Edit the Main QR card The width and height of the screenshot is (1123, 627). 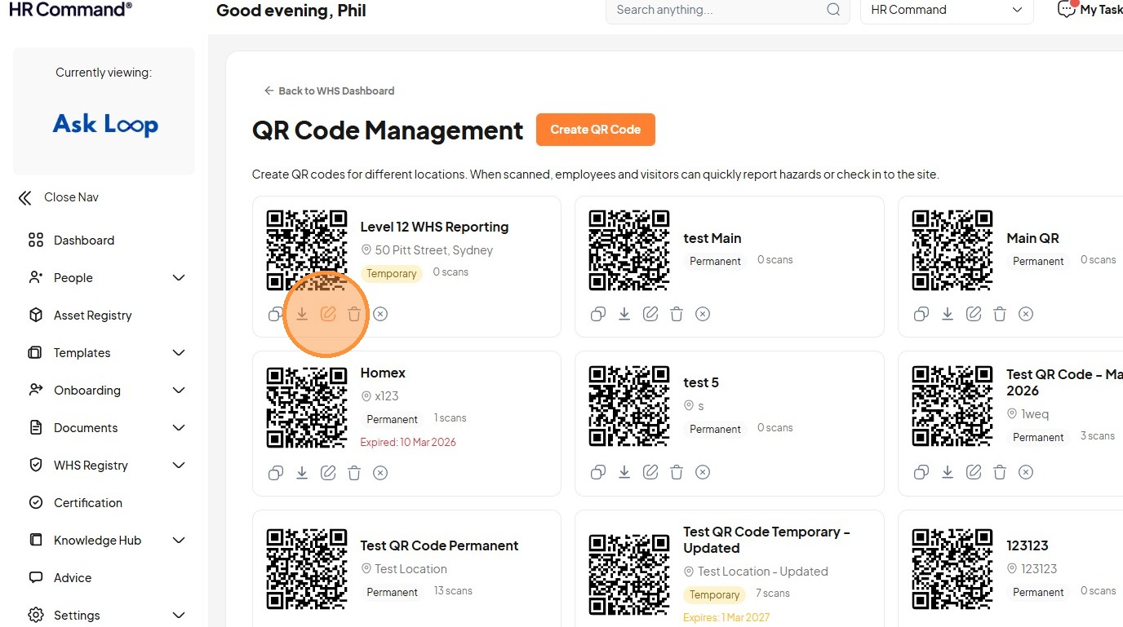pos(974,314)
